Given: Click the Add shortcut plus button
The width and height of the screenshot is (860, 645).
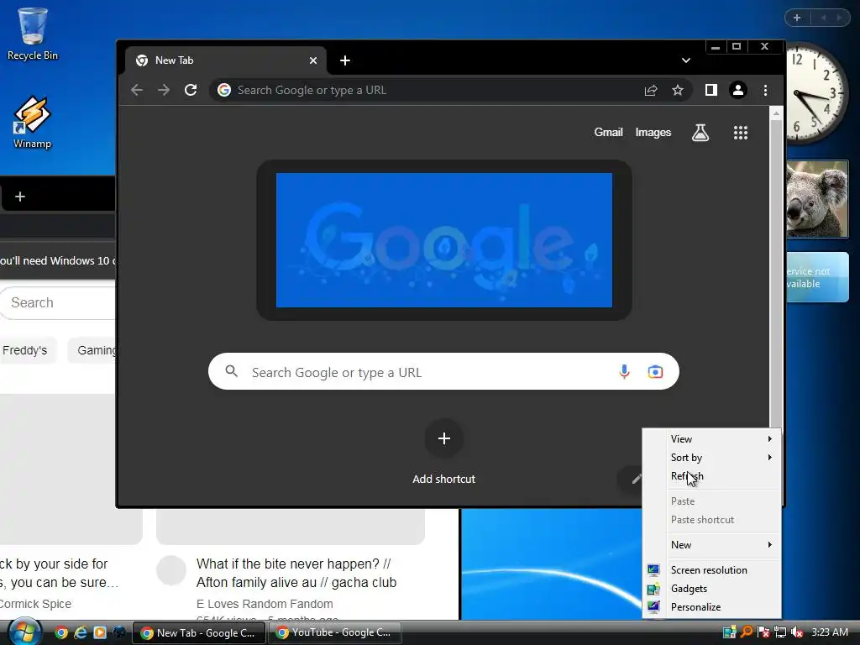Looking at the screenshot, I should click(443, 438).
